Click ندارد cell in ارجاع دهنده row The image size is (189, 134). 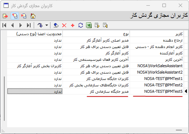(35, 41)
